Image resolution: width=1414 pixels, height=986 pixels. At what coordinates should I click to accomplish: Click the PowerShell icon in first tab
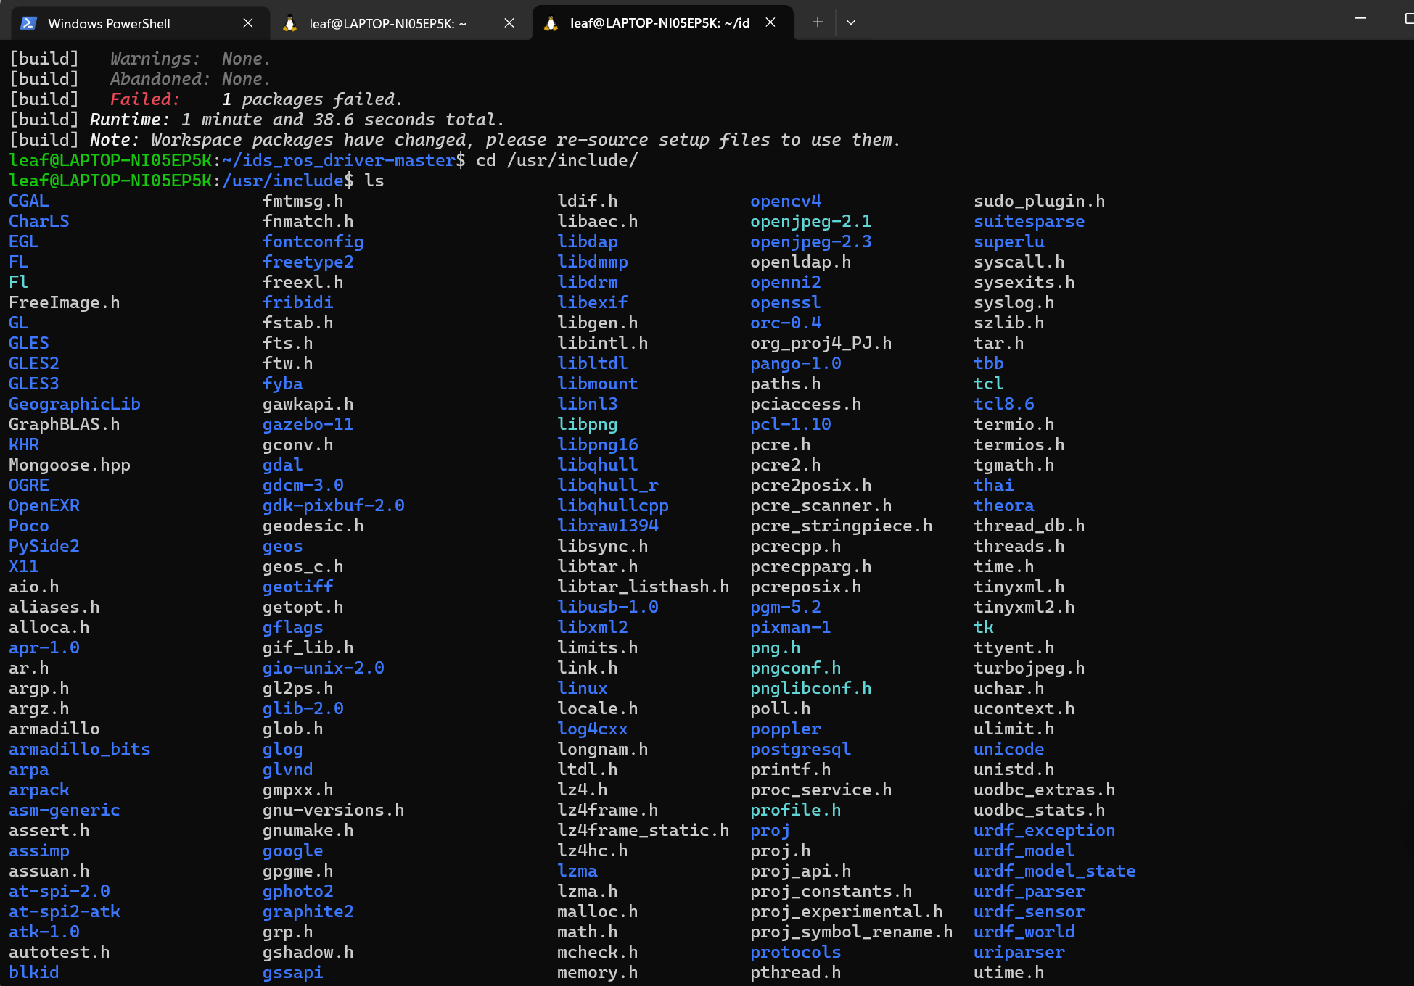click(x=28, y=23)
